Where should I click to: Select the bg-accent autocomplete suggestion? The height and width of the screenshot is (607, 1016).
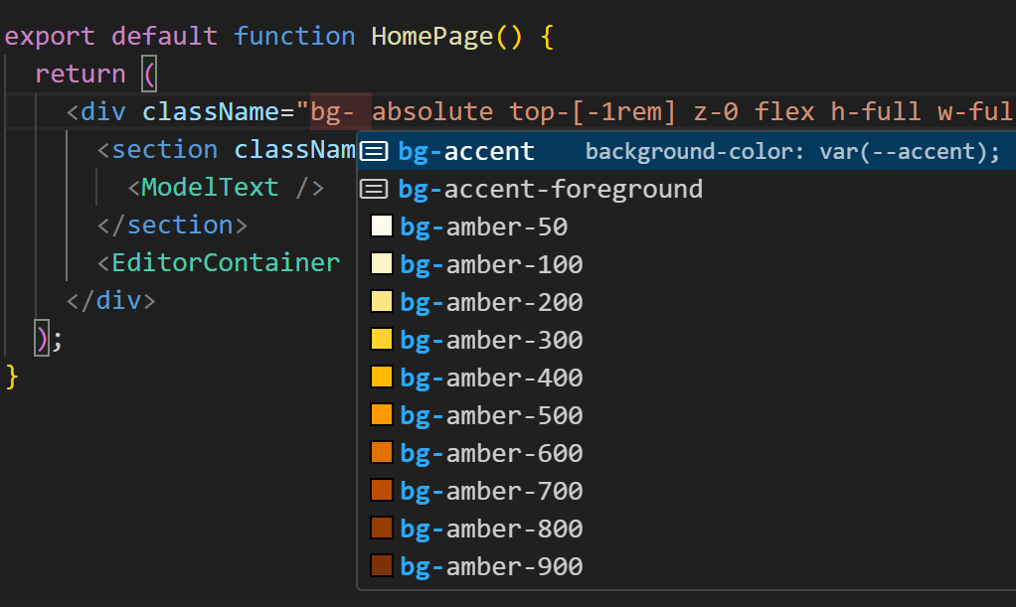tap(687, 151)
